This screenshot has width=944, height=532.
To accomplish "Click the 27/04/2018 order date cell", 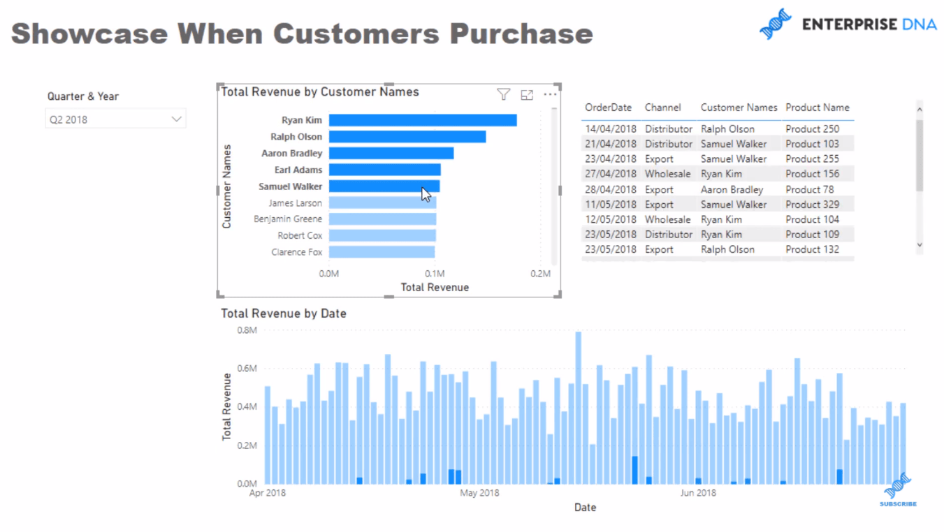I will click(611, 174).
